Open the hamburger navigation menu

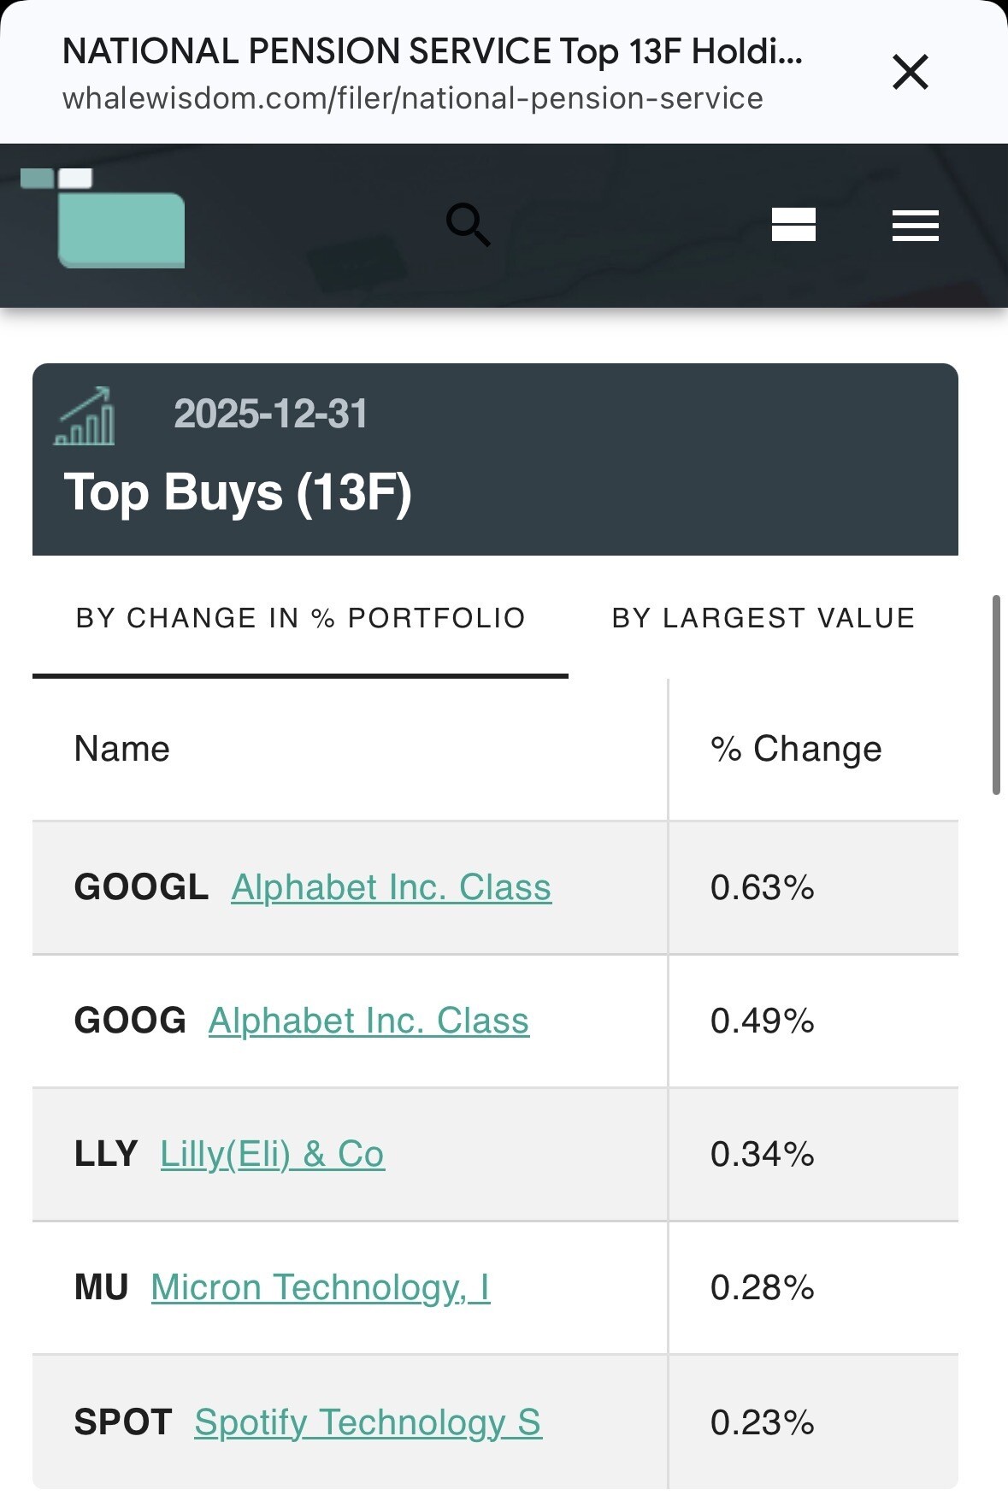click(x=916, y=226)
